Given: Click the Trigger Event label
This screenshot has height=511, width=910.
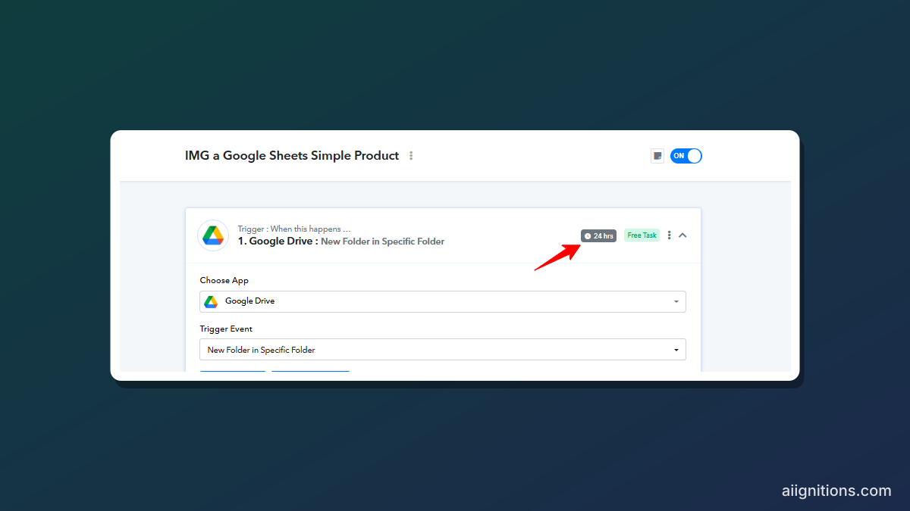Looking at the screenshot, I should pyautogui.click(x=226, y=329).
